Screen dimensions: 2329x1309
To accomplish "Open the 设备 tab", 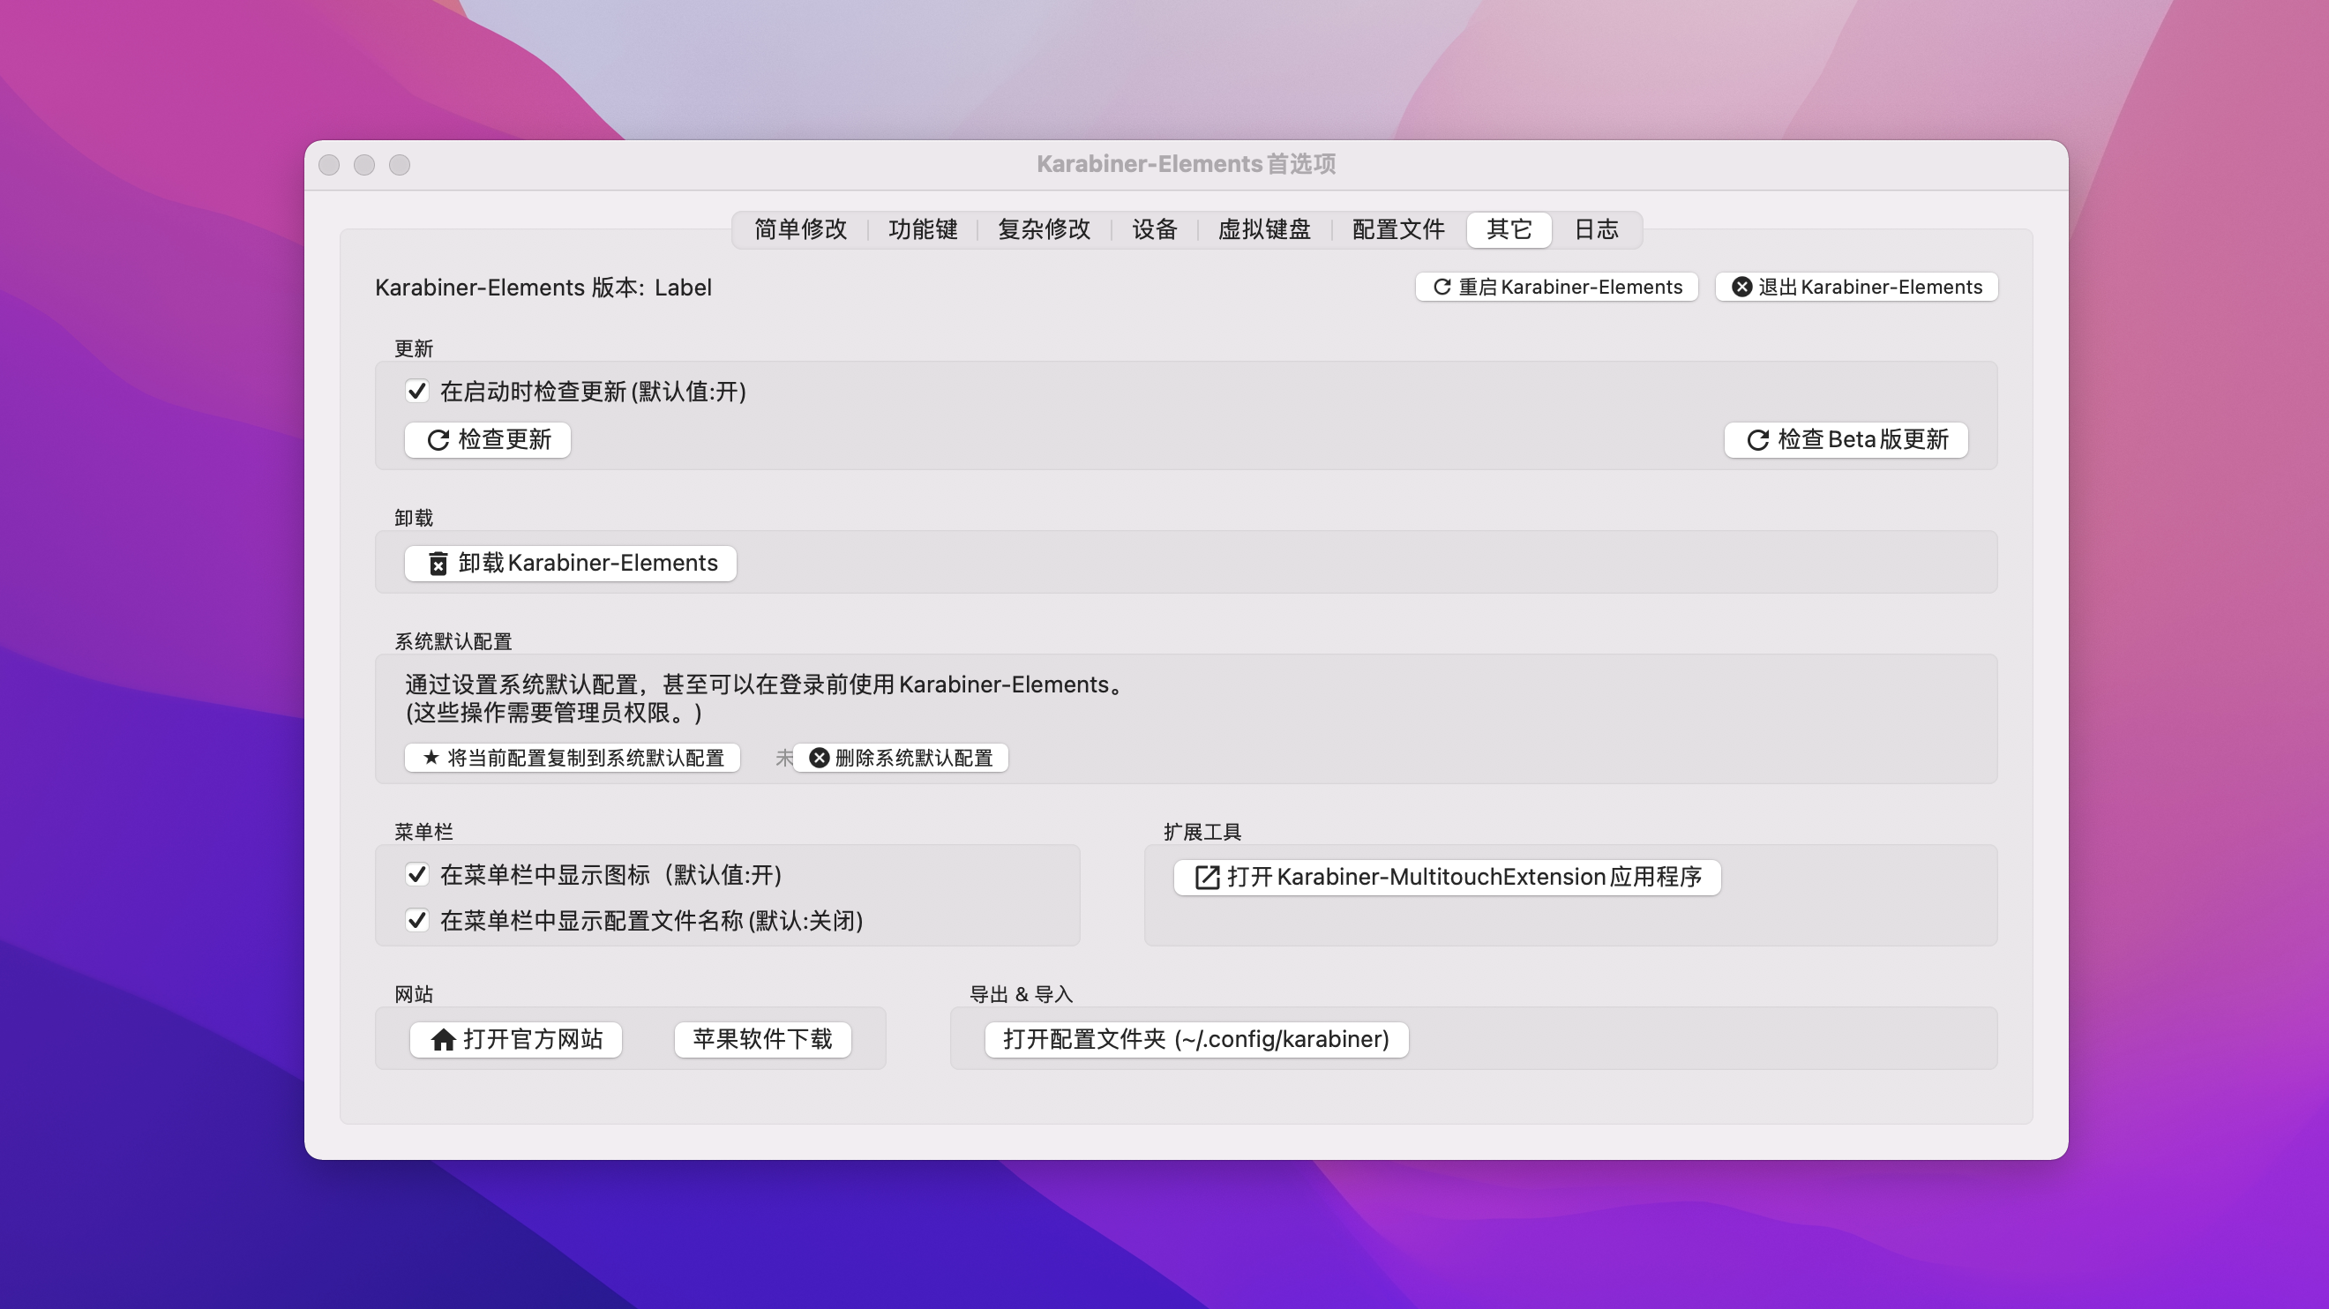I will [1155, 229].
